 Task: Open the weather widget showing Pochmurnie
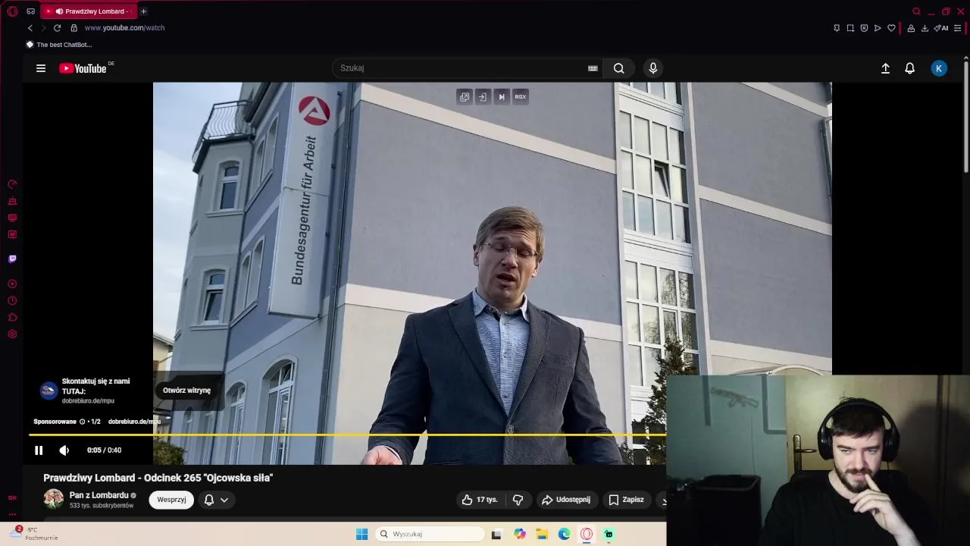point(34,534)
